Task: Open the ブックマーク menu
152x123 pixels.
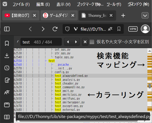Action: 90,4
